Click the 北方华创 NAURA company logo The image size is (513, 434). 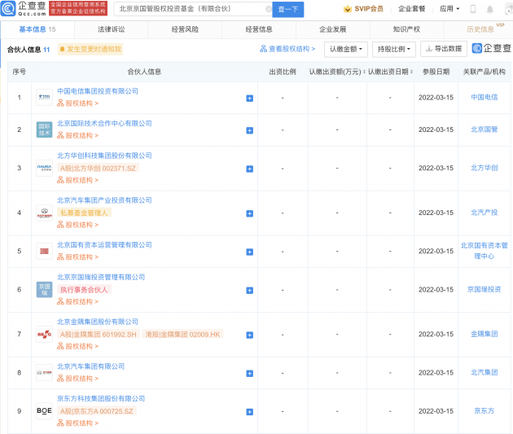click(44, 168)
